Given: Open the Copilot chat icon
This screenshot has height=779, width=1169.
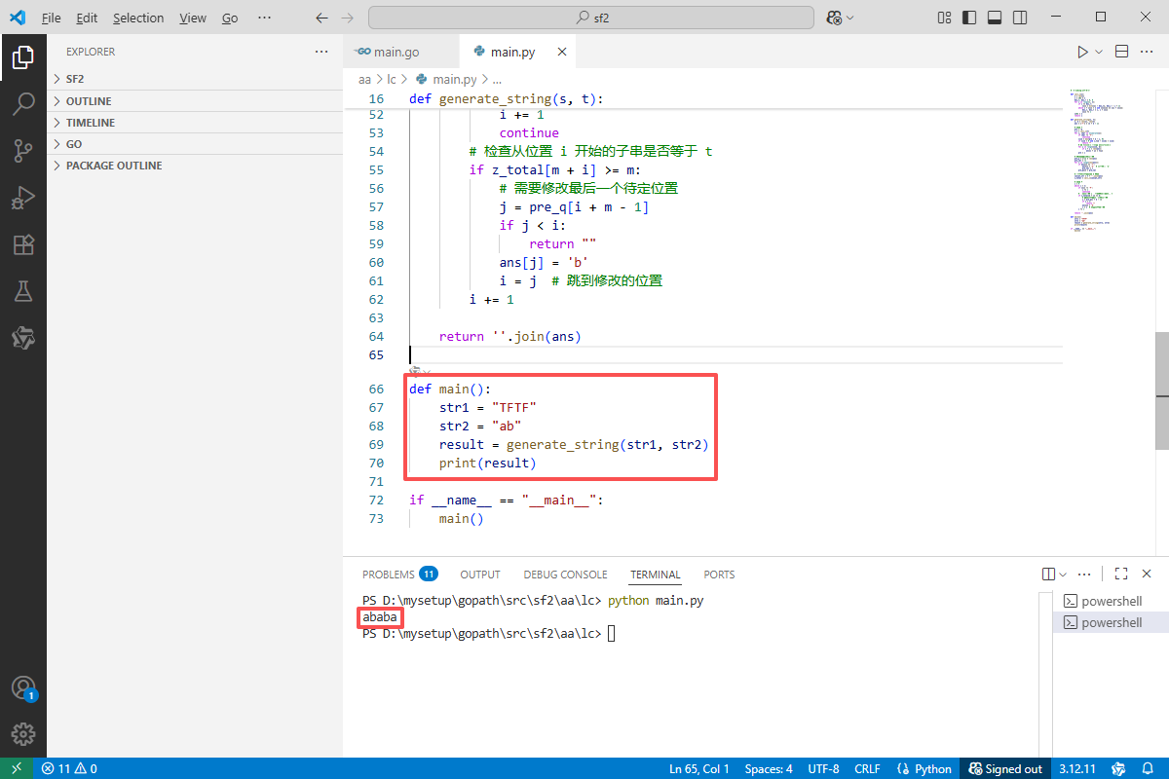Looking at the screenshot, I should pyautogui.click(x=834, y=18).
